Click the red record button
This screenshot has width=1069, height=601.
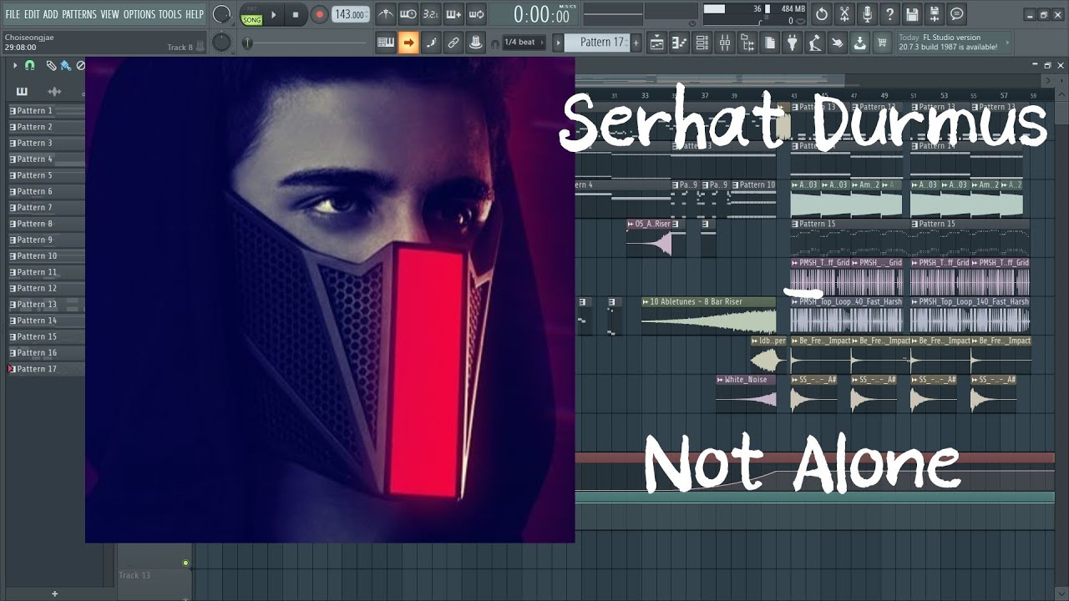coord(319,14)
